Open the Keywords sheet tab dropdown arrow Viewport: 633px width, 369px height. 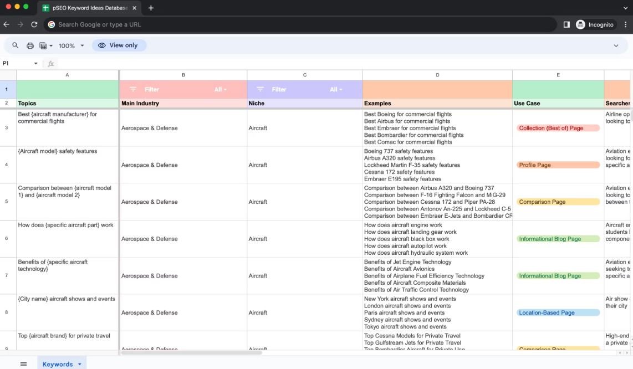(x=79, y=364)
